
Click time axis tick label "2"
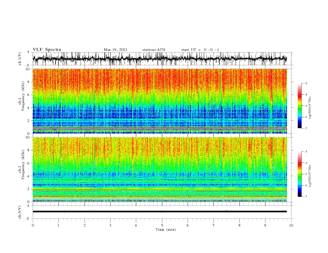coord(84,225)
